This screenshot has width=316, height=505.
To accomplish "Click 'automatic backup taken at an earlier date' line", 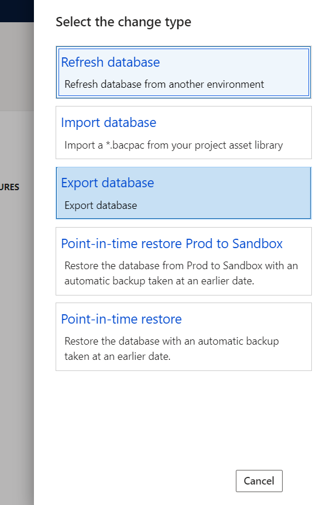I will [159, 281].
